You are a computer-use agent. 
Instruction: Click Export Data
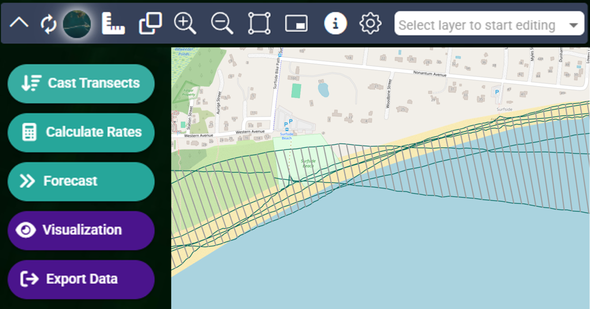[x=81, y=279]
